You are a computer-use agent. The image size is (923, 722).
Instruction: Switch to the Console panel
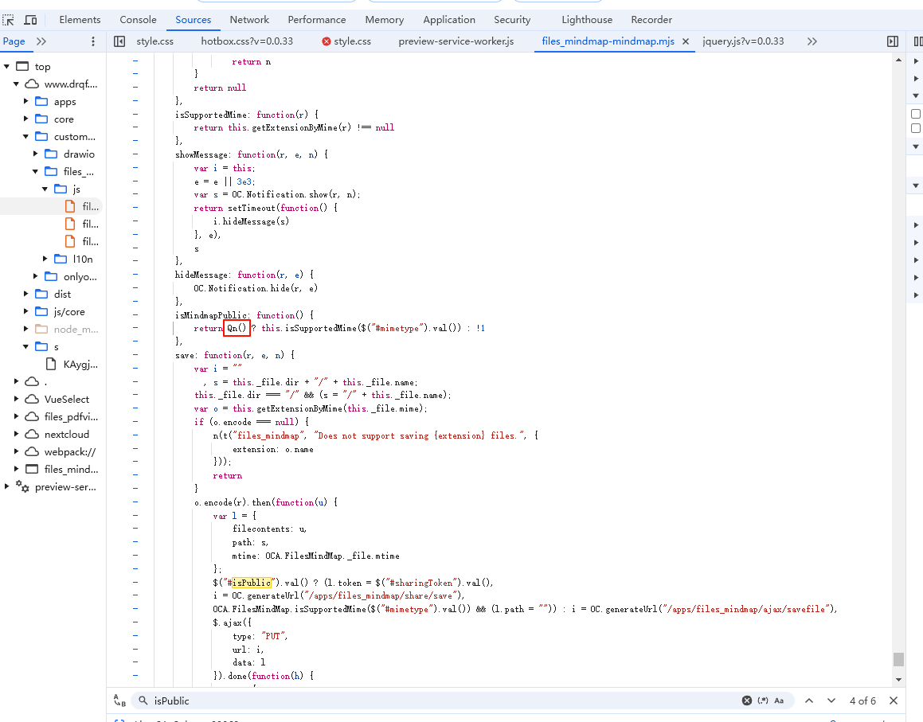[x=139, y=20]
